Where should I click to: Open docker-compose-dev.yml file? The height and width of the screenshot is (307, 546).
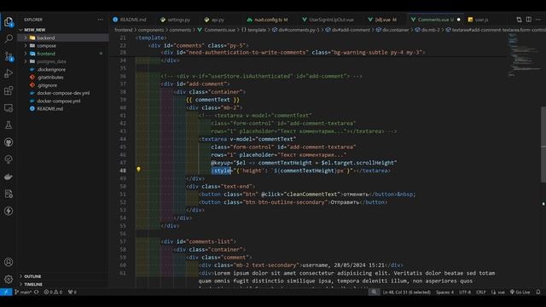[63, 93]
